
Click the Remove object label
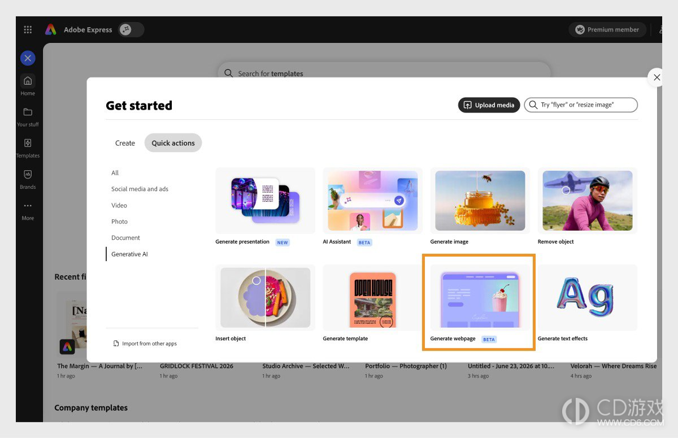pos(555,242)
